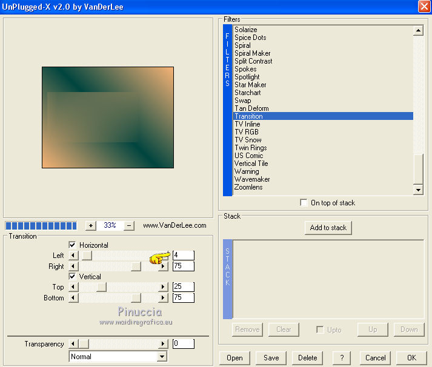
Task: Click the Transparency value field
Action: pos(184,343)
